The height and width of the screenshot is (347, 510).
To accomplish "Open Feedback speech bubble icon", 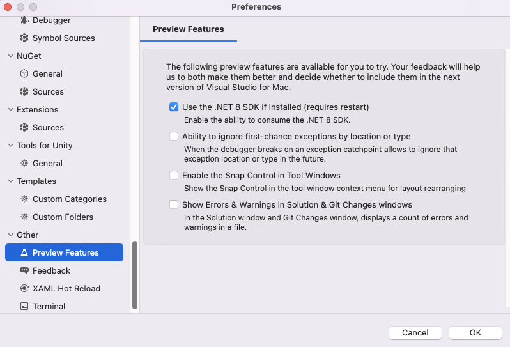I will pos(24,270).
